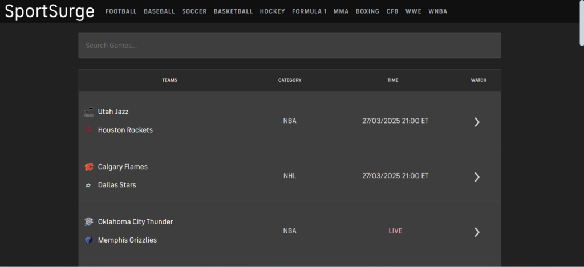Click the SportSurge site logo
Screen dimensions: 584x267
tap(50, 11)
